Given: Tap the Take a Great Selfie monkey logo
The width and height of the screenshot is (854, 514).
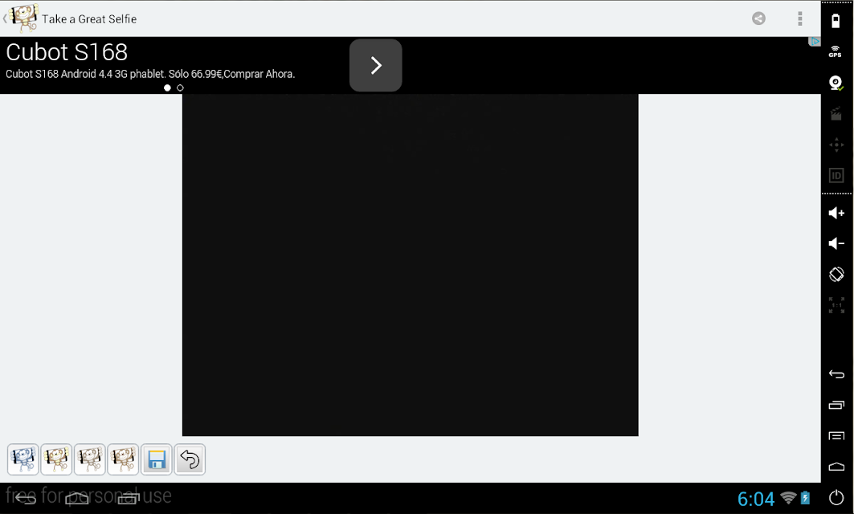Looking at the screenshot, I should pos(23,18).
